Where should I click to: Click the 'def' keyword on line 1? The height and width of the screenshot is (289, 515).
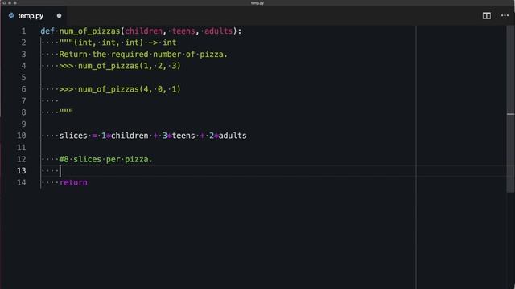(47, 31)
